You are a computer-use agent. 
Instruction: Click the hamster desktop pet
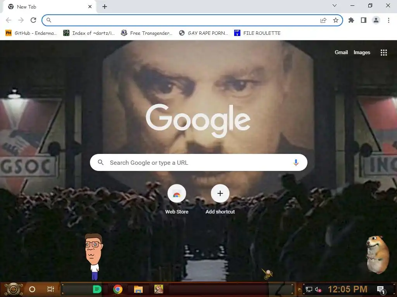378,254
